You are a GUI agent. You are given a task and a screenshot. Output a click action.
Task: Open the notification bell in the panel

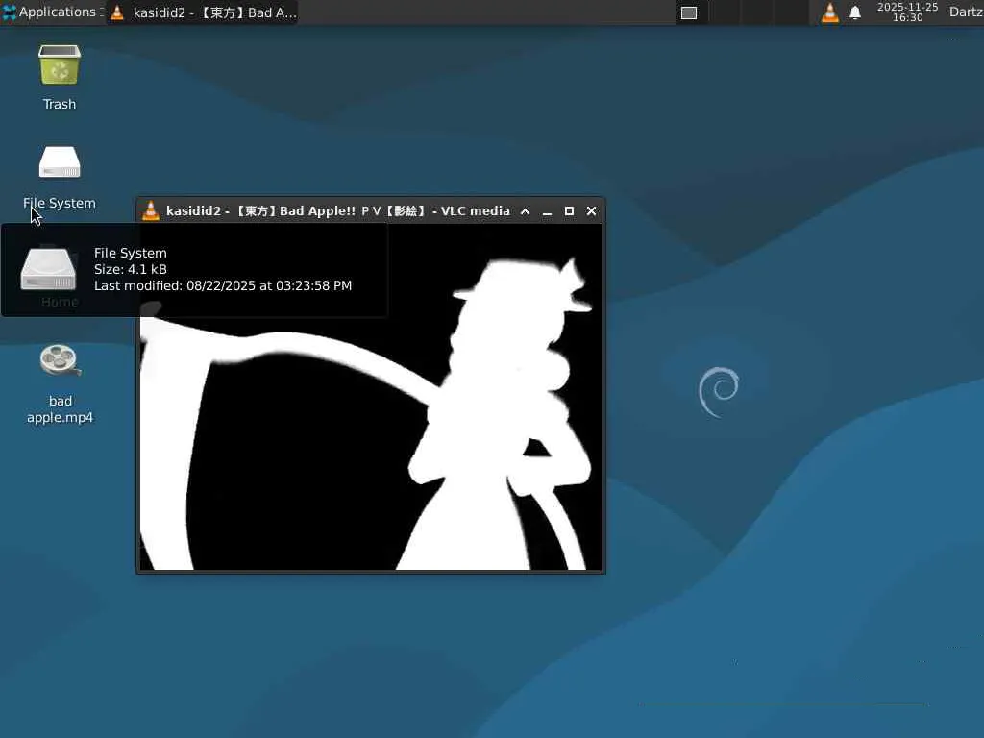[x=854, y=12]
